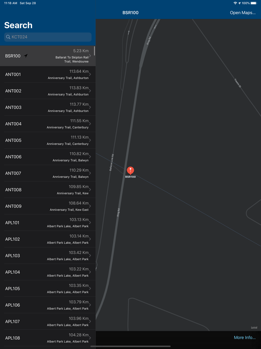The width and height of the screenshot is (261, 349).
Task: Click the home indicator bar
Action: coord(130,346)
